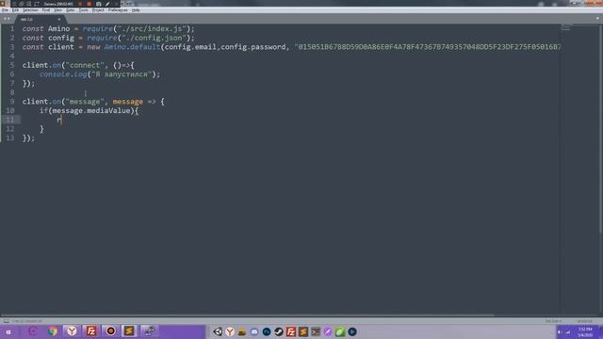Open the green leaf taskbar icon
Image resolution: width=603 pixels, height=339 pixels.
coord(340,331)
